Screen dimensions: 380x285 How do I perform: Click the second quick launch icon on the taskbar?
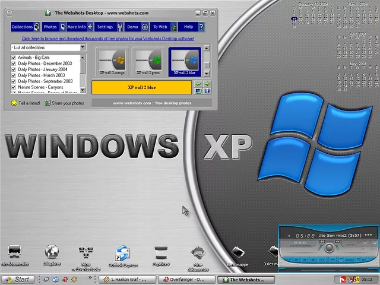tap(55, 280)
